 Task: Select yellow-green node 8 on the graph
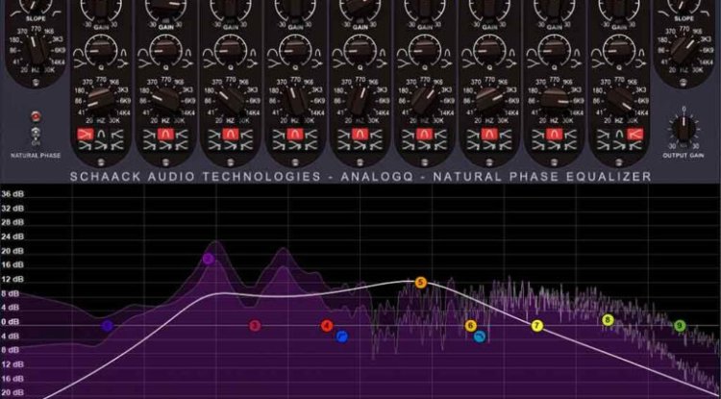(608, 320)
